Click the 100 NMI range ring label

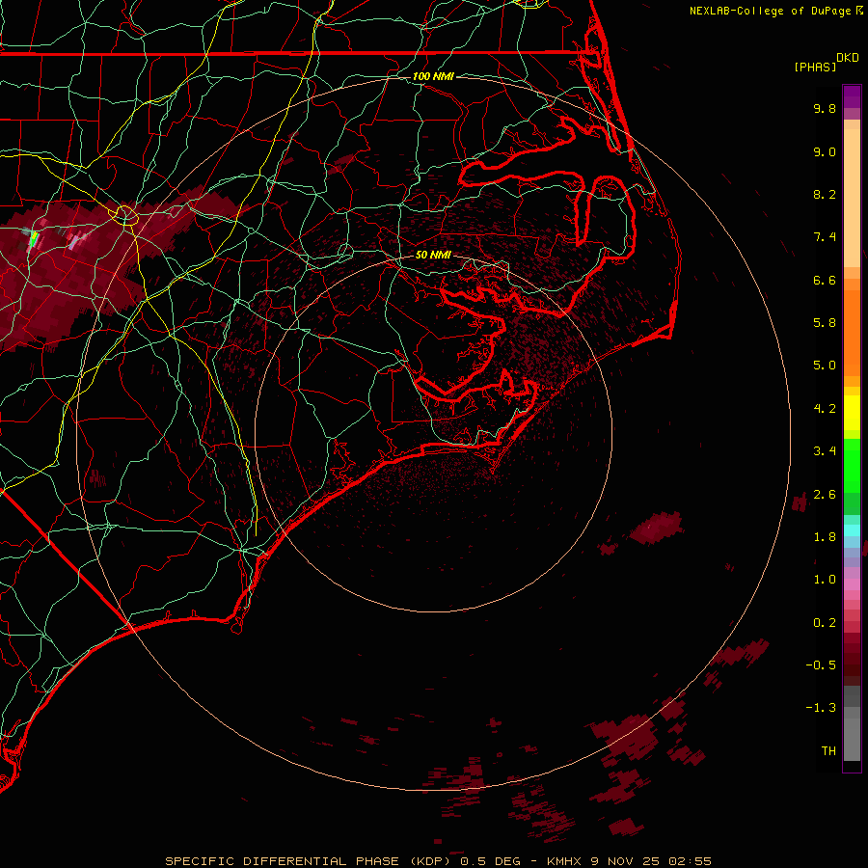[433, 76]
